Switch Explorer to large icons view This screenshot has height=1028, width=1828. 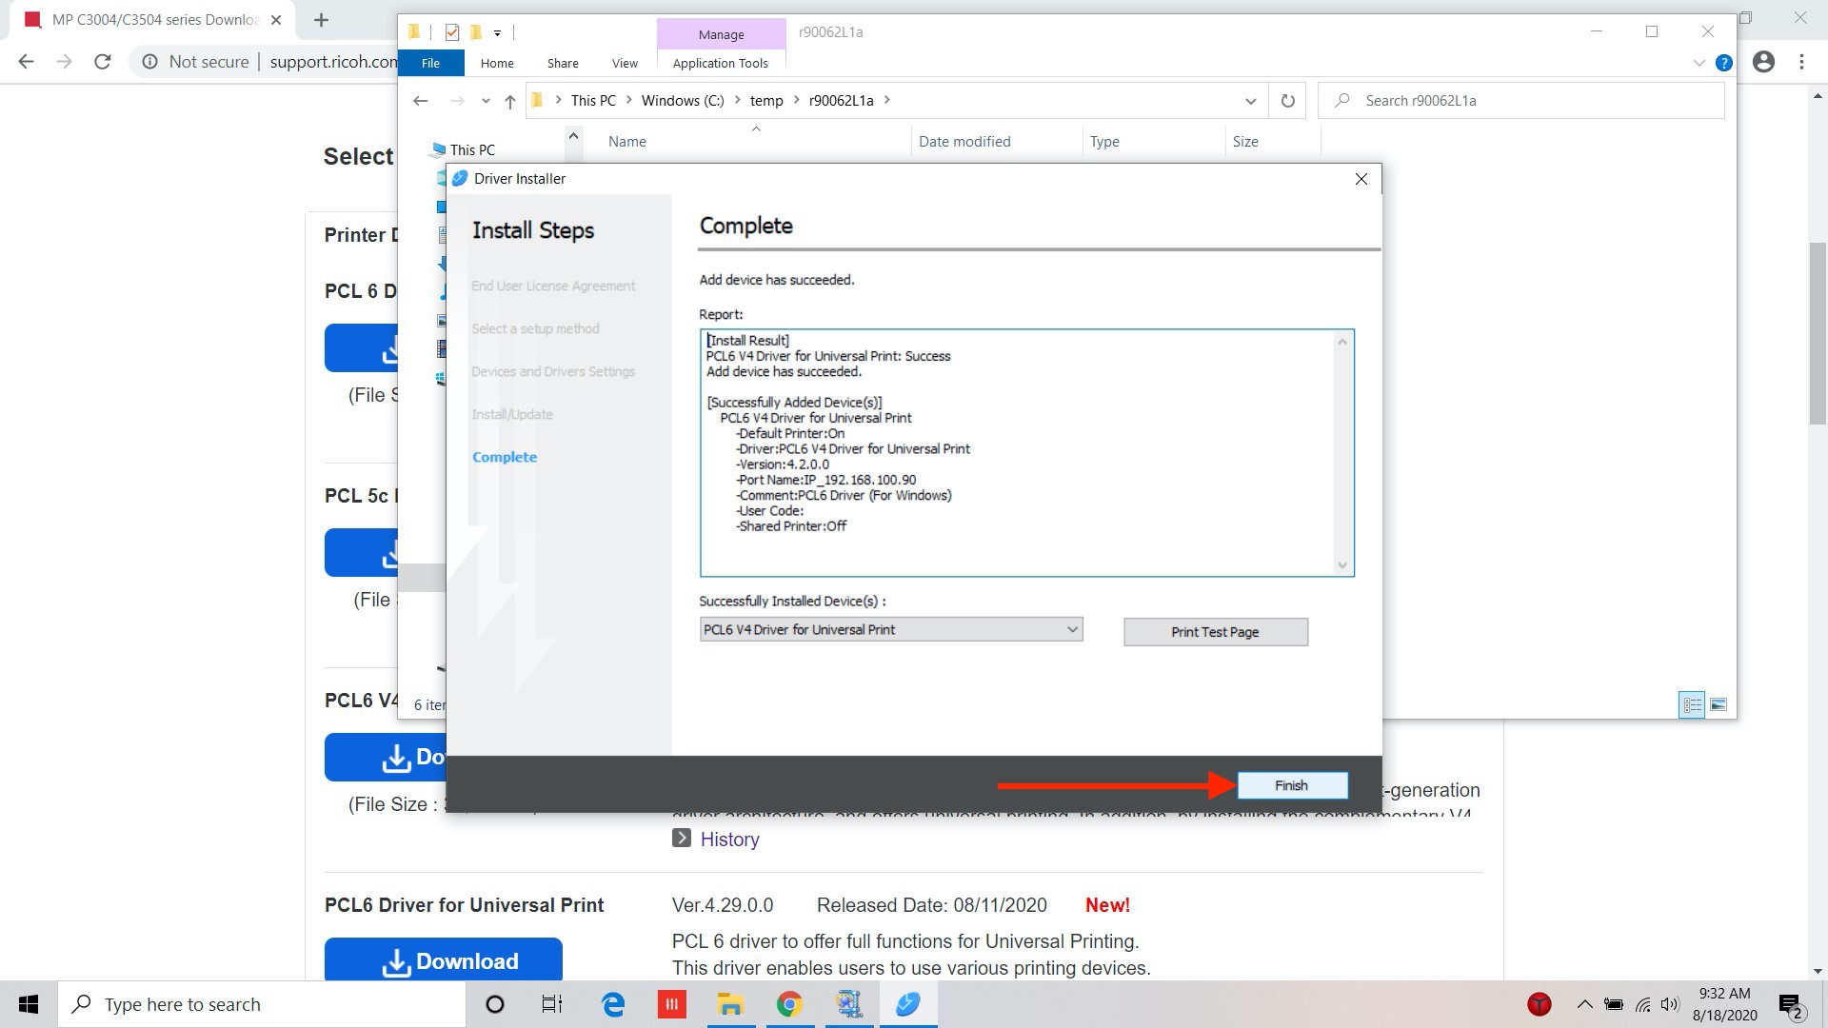point(1719,704)
